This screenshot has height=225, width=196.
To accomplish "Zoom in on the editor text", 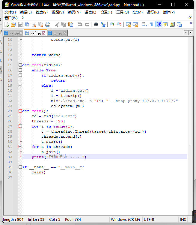I will [112, 24].
